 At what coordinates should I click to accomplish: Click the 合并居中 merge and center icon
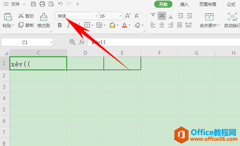(x=209, y=17)
